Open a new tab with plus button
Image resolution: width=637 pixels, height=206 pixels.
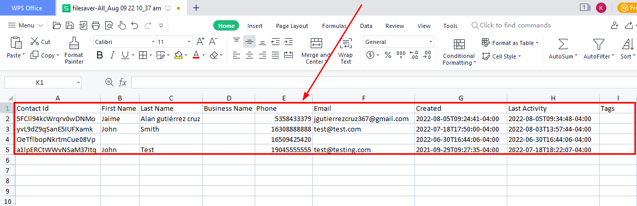pyautogui.click(x=196, y=8)
